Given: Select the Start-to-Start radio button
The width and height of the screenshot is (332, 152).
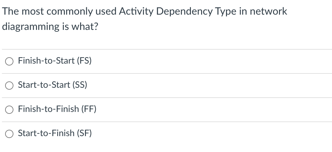Looking at the screenshot, I should [x=9, y=86].
